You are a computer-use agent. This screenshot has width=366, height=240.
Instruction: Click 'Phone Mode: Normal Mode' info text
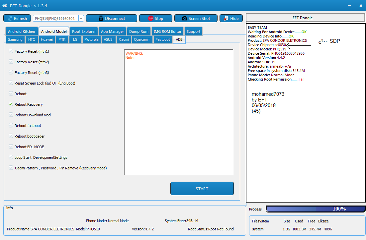(x=107, y=221)
